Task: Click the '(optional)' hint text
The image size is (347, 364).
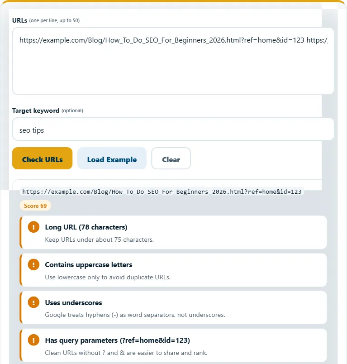Action: coord(72,110)
